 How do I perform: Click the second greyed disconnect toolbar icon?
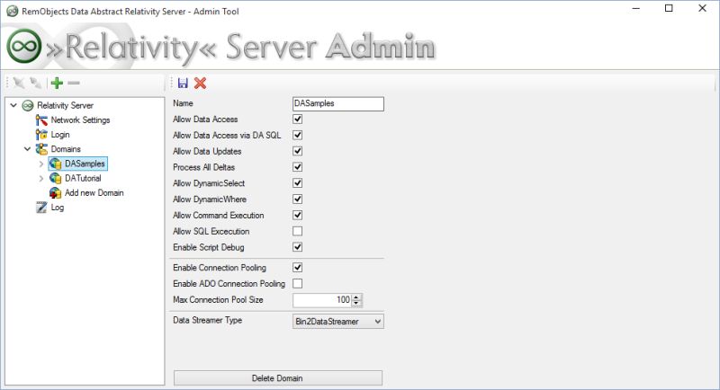pos(35,83)
